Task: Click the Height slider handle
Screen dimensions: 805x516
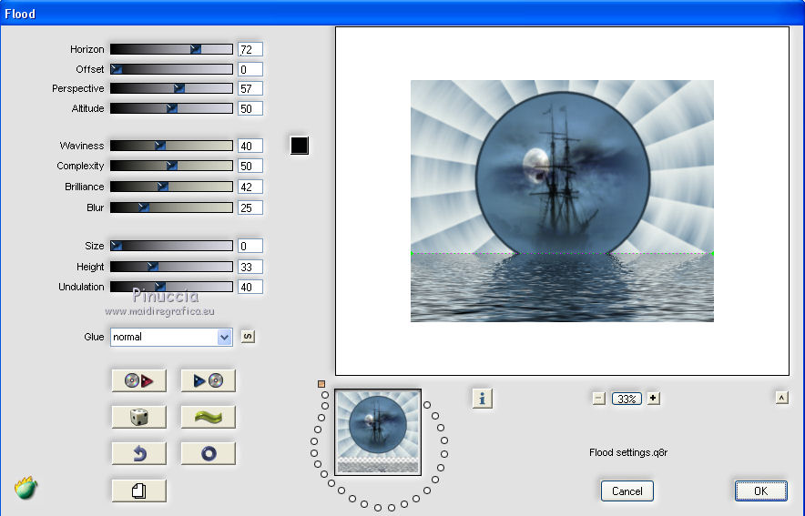Action: 152,267
